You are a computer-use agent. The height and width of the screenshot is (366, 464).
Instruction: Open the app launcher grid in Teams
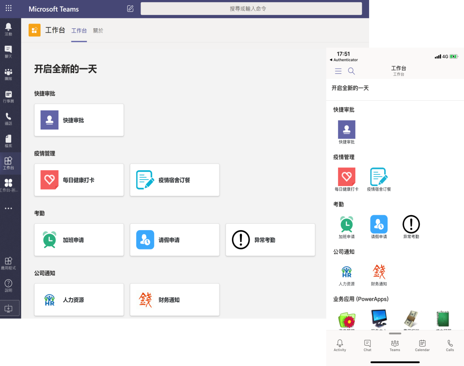(9, 8)
